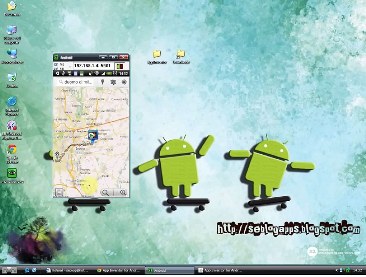Screen dimensions: 366x277
Task: Close the Android VNC window
Action: pyautogui.click(x=124, y=57)
